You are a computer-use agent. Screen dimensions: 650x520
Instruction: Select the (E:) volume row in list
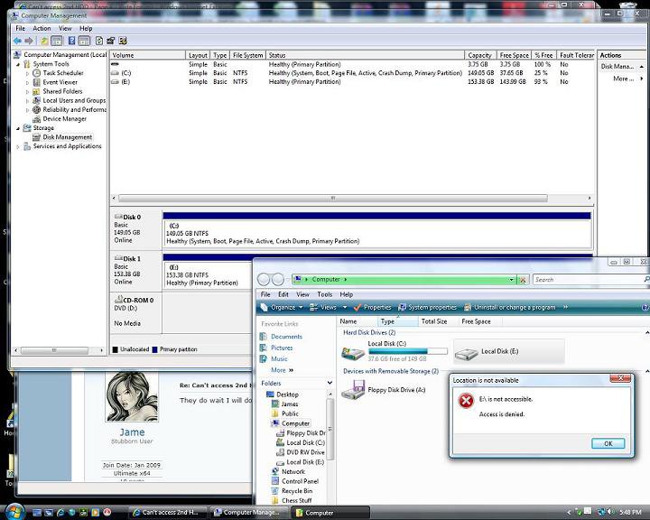(x=351, y=82)
